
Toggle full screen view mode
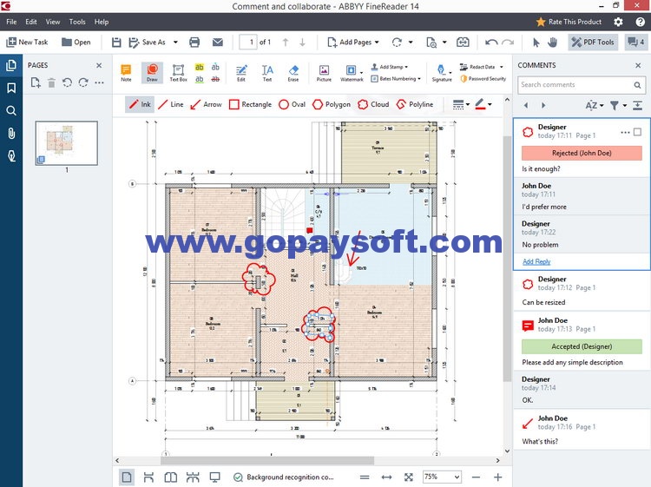click(x=214, y=477)
